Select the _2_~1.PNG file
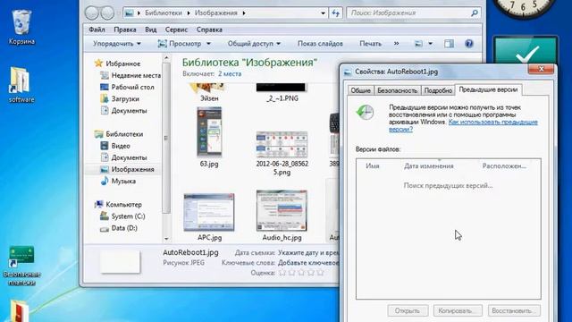 pos(282,93)
